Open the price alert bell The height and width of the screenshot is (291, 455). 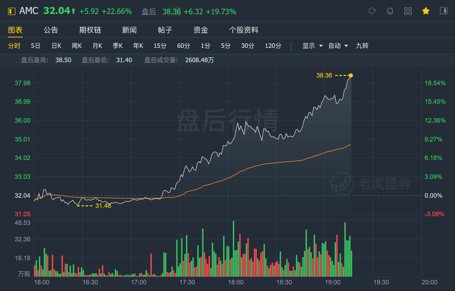pyautogui.click(x=390, y=11)
